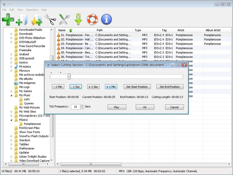Image resolution: width=233 pixels, height=175 pixels.
Task: Click the Tick Frequency seconds field
Action: (75, 107)
